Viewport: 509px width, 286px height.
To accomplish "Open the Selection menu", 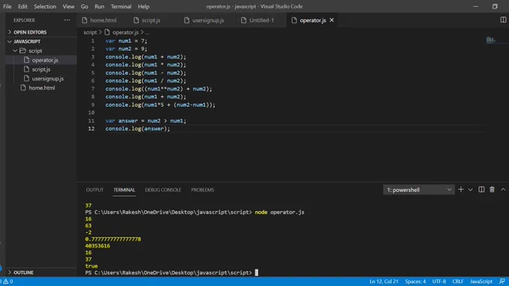I will coord(45,7).
